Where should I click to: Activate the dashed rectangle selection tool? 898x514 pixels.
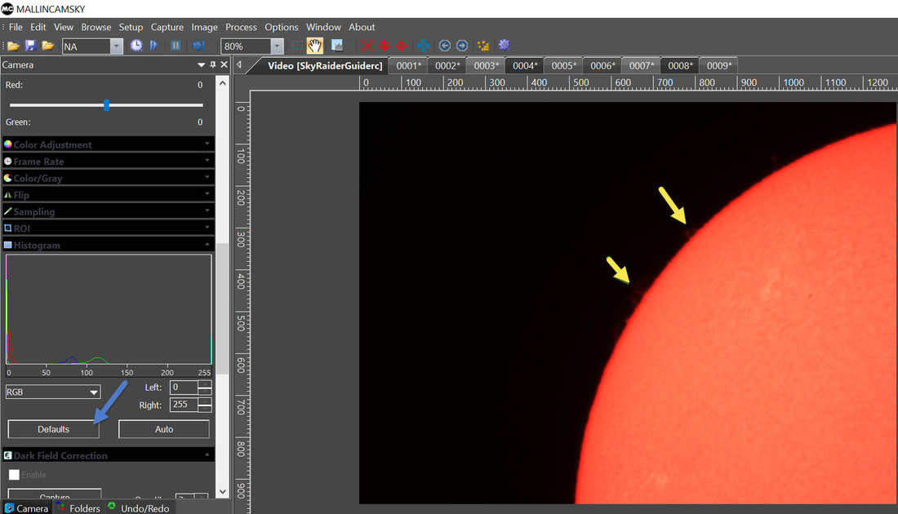click(296, 46)
